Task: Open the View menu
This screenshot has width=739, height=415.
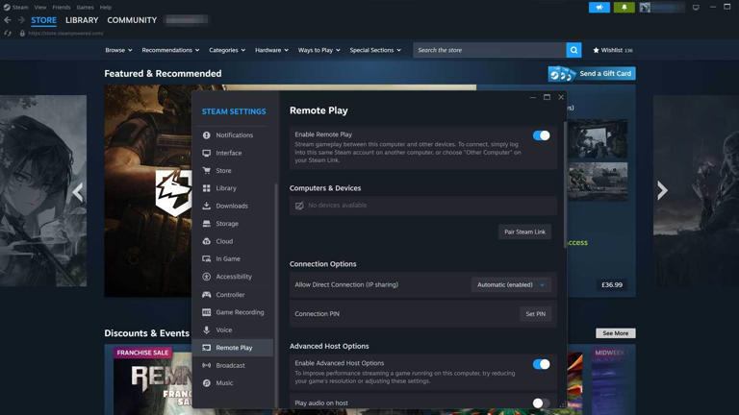Action: 40,7
